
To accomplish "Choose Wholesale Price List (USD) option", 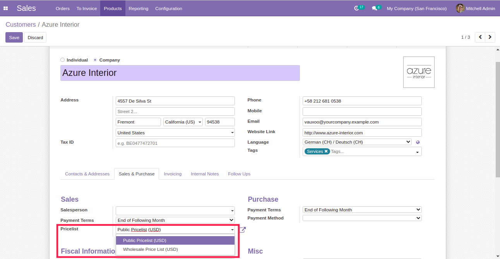I will (175, 249).
